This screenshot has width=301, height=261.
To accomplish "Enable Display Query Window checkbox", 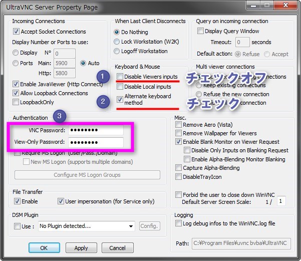I will [200, 31].
